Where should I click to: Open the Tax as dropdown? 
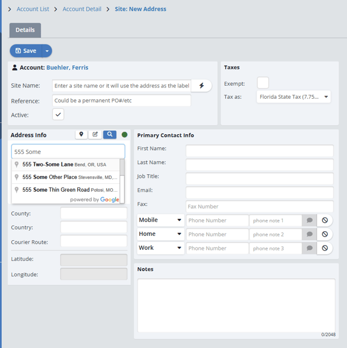(293, 97)
